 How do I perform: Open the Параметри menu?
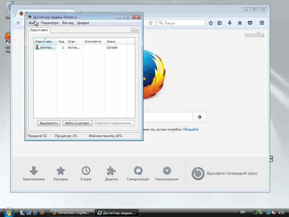(x=50, y=23)
